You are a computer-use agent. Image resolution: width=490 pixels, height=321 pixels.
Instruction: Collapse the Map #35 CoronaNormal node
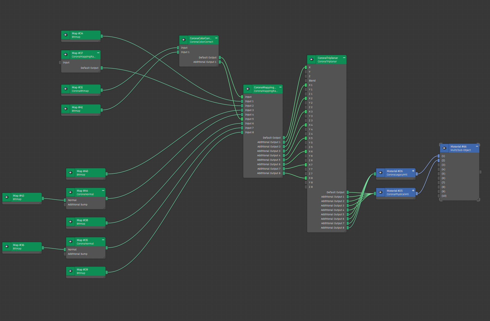[x=103, y=240]
